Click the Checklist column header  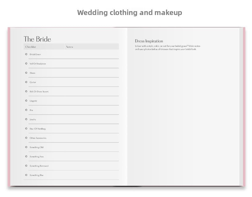coord(31,47)
